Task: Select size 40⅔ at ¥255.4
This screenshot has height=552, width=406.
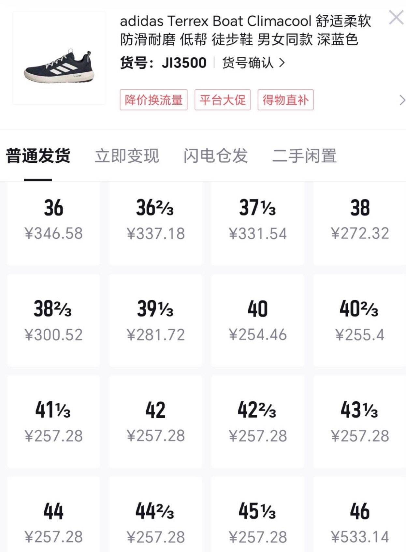Action: [x=360, y=321]
